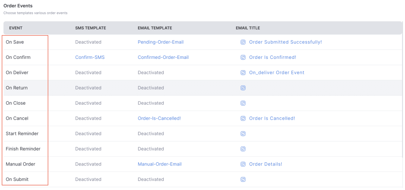The image size is (405, 190).
Task: Click the Email Template column header
Action: click(x=155, y=28)
